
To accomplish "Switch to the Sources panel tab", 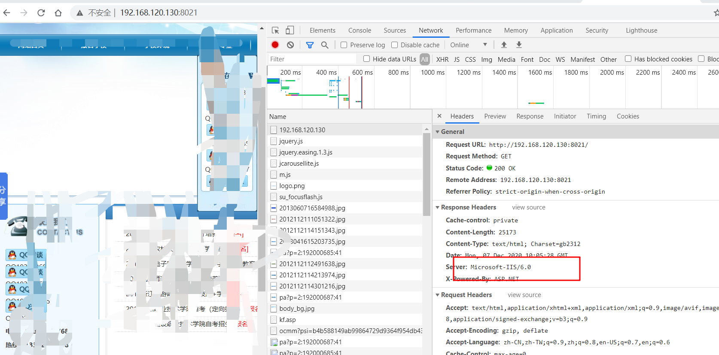I will click(x=395, y=30).
